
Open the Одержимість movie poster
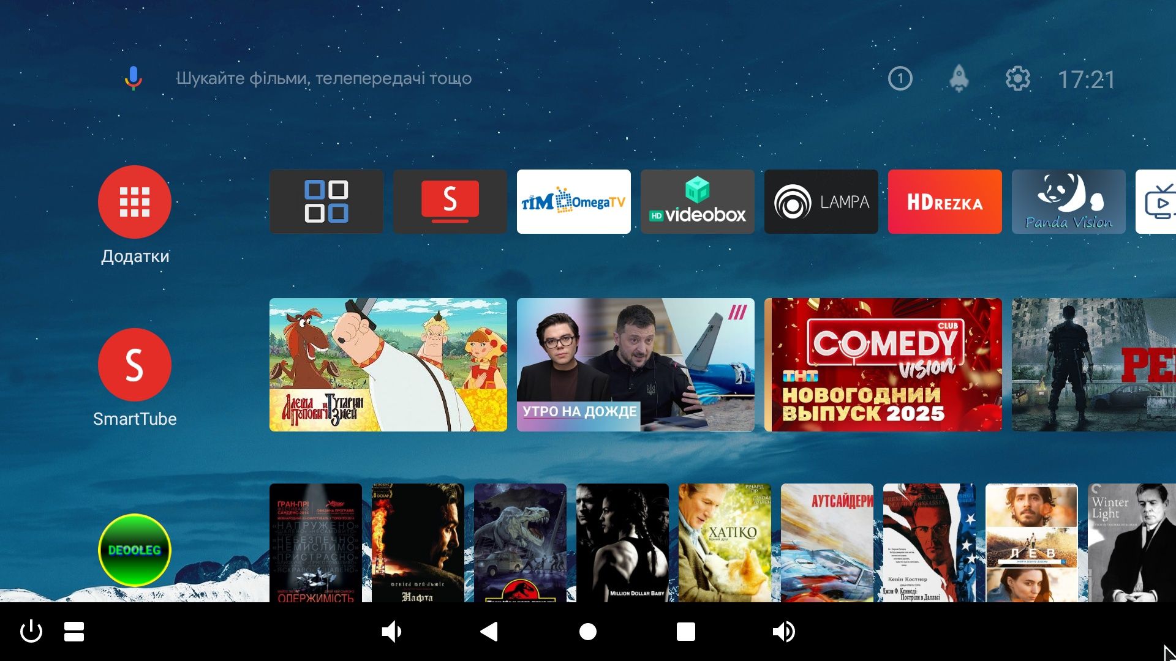coord(315,543)
